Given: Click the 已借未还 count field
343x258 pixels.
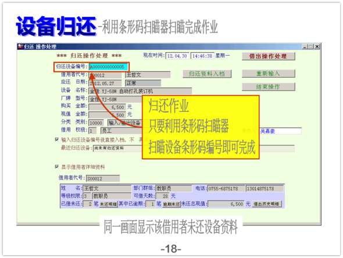Looking at the screenshot, I should [x=88, y=204].
